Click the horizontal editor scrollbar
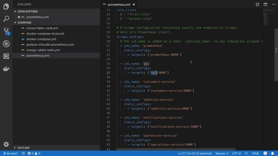This screenshot has height=156, width=278. pos(176,149)
